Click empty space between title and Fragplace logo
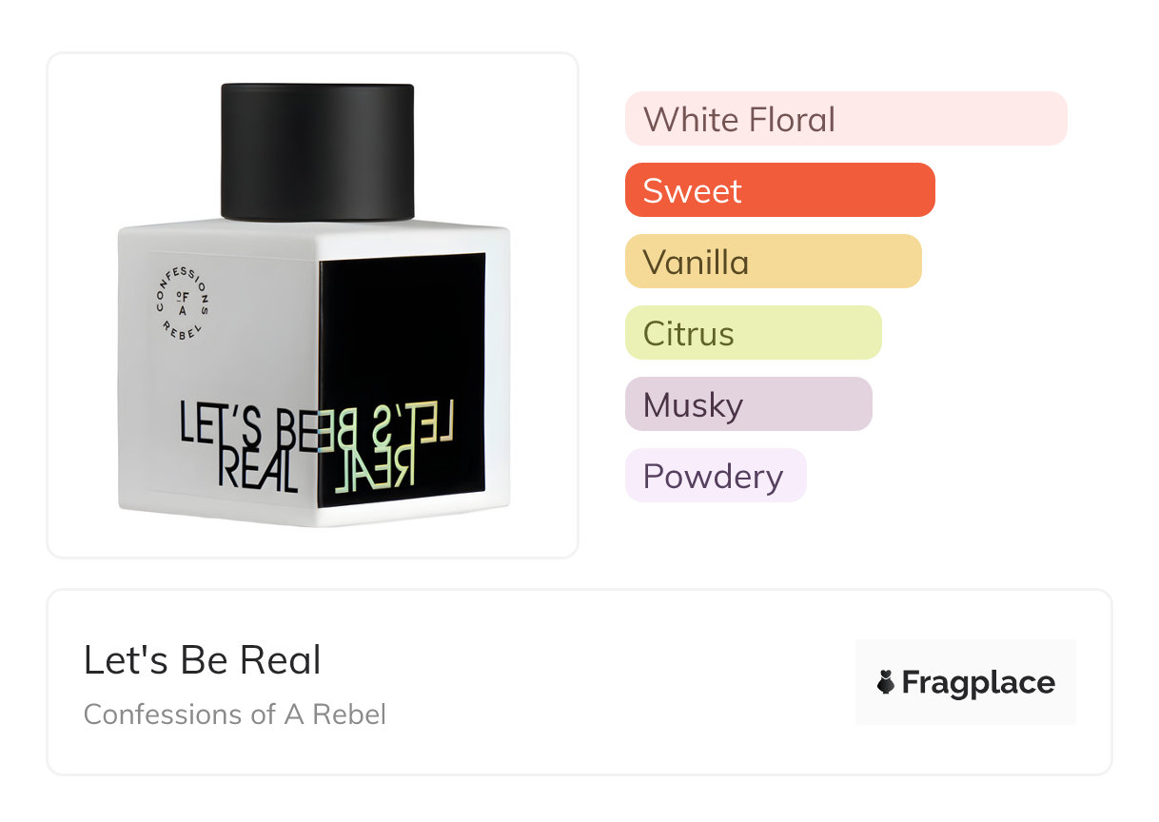1159x822 pixels. [x=590, y=682]
